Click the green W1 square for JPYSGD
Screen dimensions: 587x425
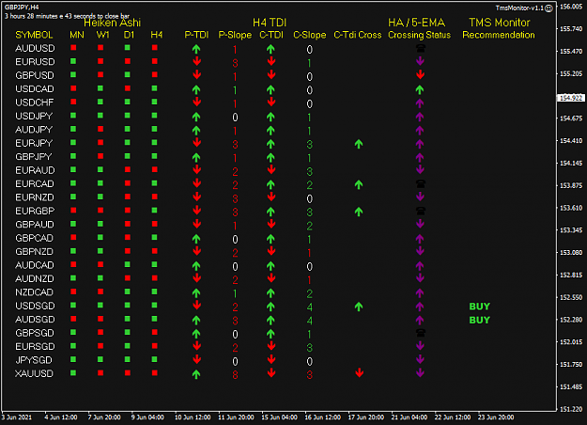(x=100, y=359)
